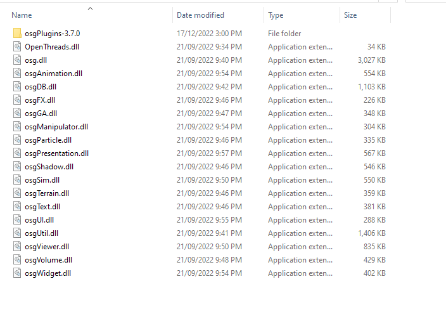Click the osgSim.dll file icon
This screenshot has width=446, height=319.
click(x=17, y=180)
